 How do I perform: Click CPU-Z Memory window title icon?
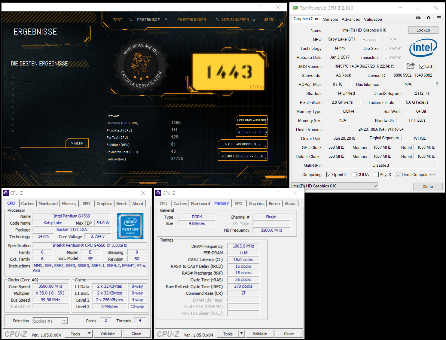(x=158, y=193)
